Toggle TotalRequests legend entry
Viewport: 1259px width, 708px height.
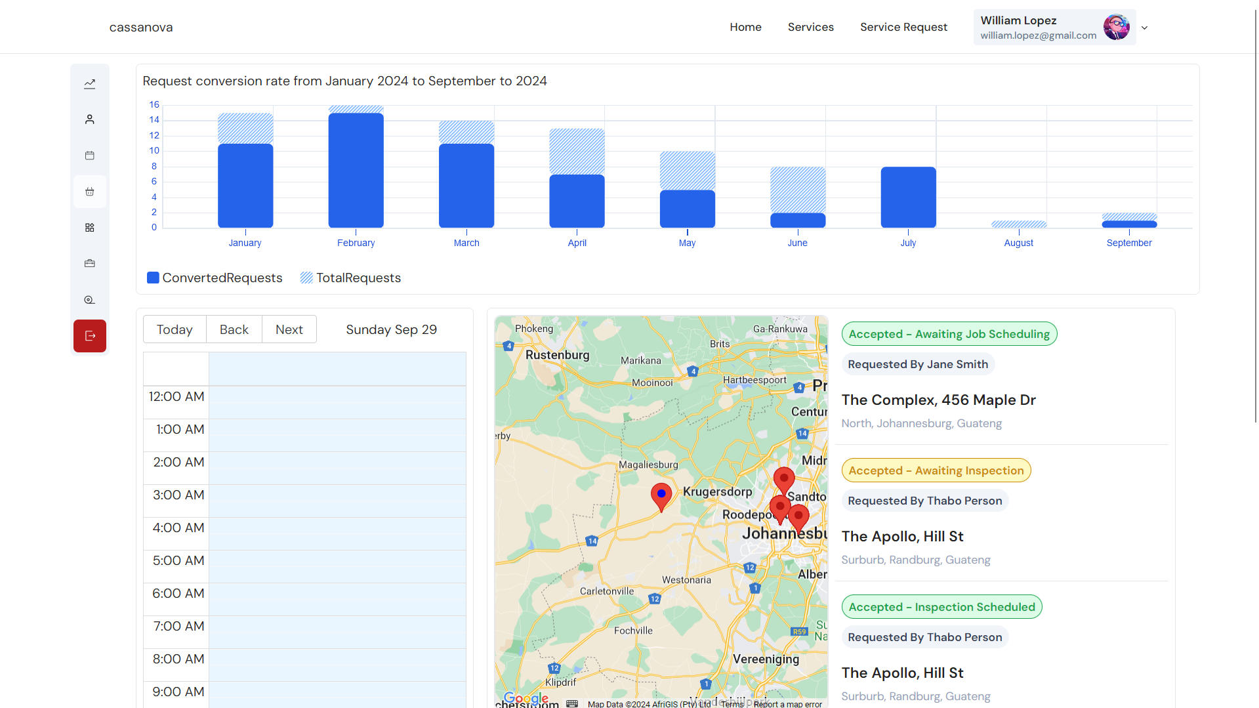pyautogui.click(x=350, y=278)
